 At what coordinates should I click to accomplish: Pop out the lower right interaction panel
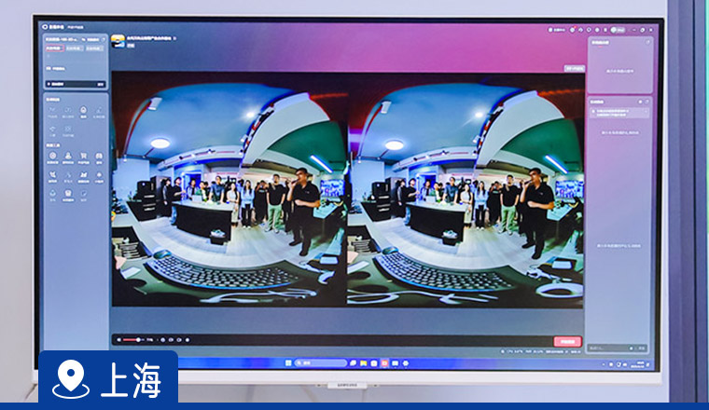(647, 102)
